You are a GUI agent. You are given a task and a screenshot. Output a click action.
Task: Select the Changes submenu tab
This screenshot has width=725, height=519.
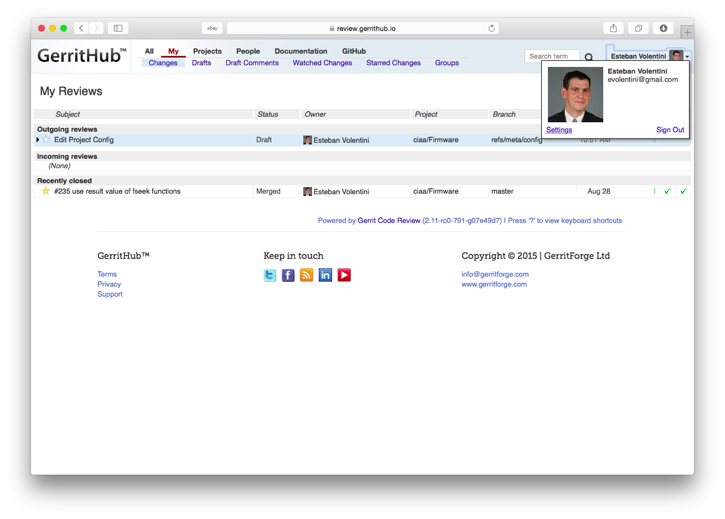point(163,63)
